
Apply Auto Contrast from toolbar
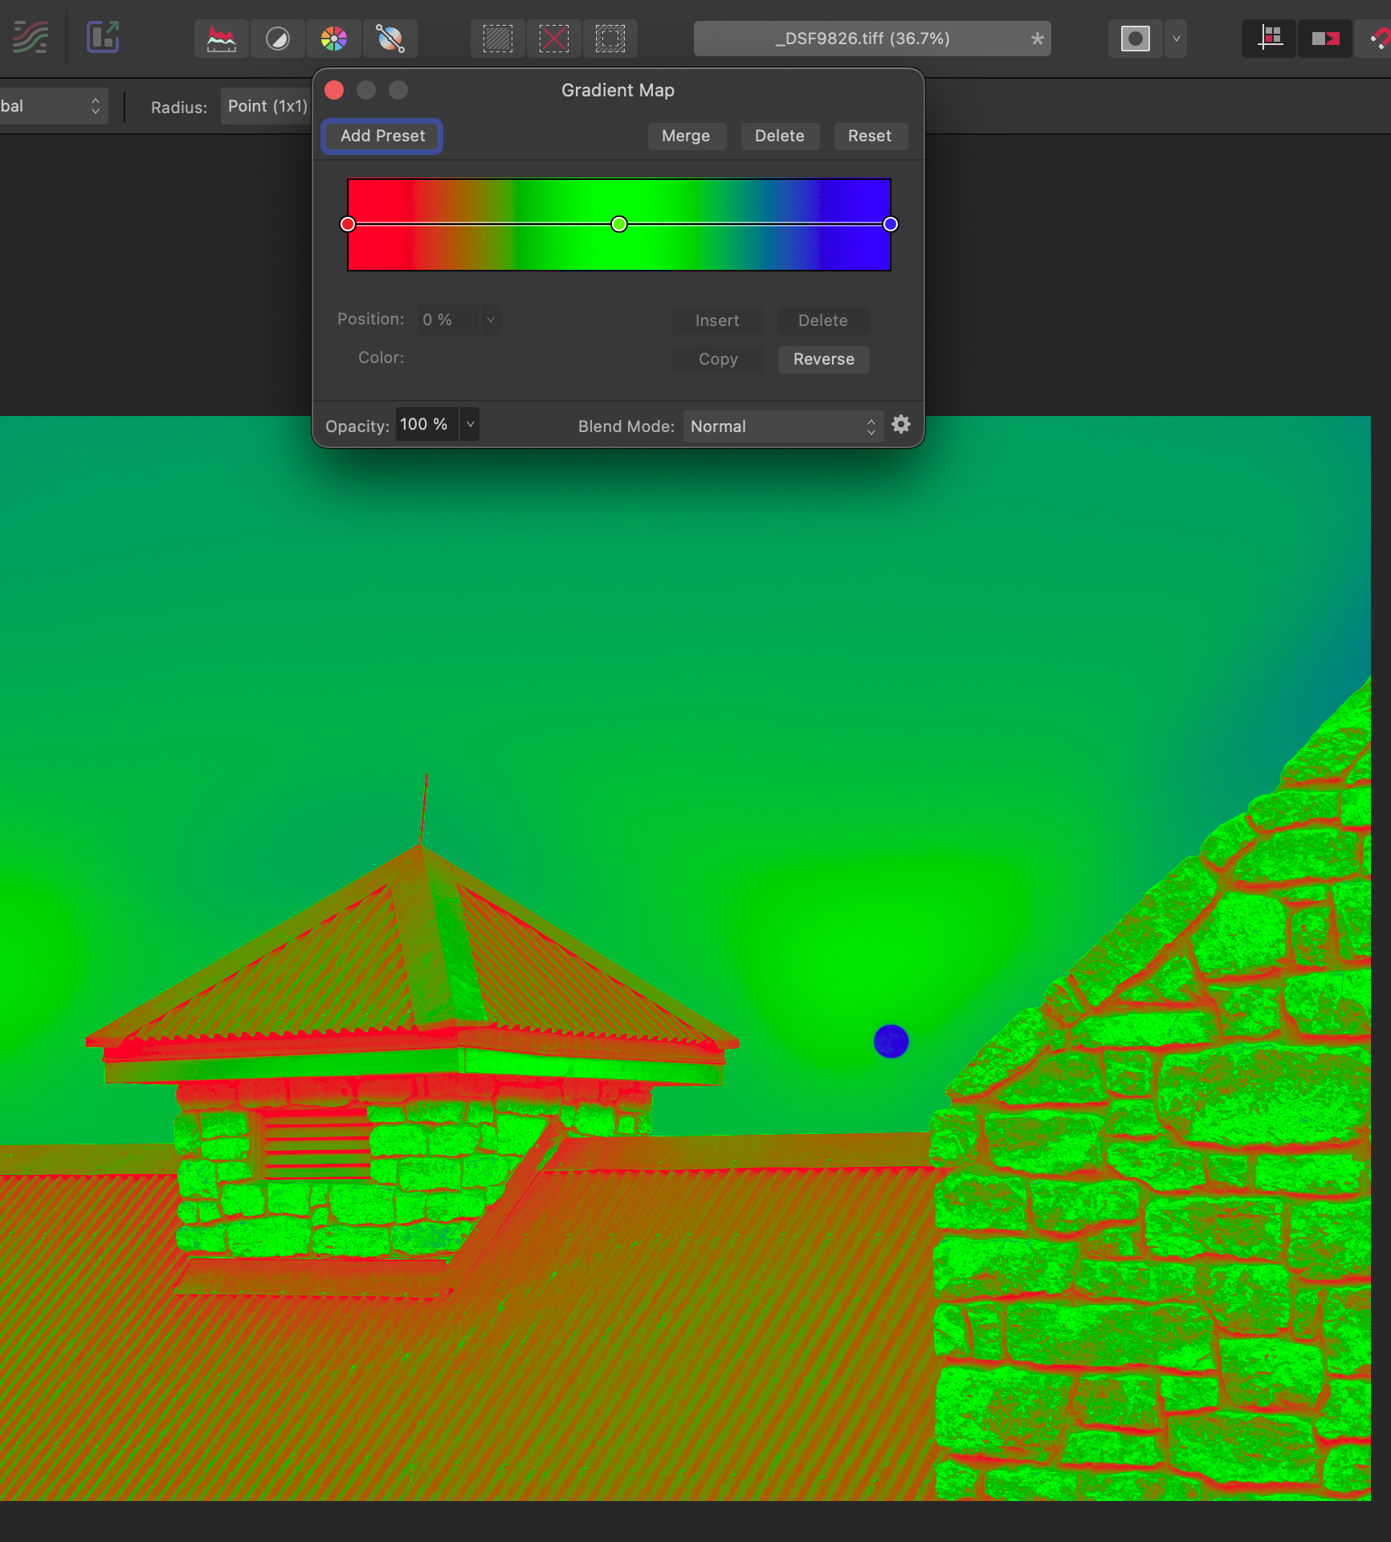278,39
